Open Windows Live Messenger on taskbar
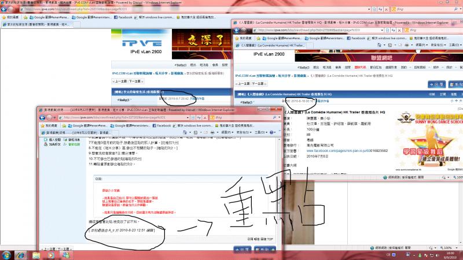The width and height of the screenshot is (463, 260). 66,255
